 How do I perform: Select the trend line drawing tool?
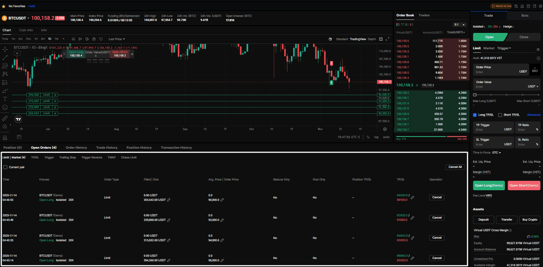pyautogui.click(x=5, y=57)
